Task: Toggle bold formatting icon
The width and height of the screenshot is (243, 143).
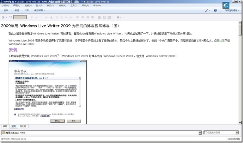Action: (32, 18)
